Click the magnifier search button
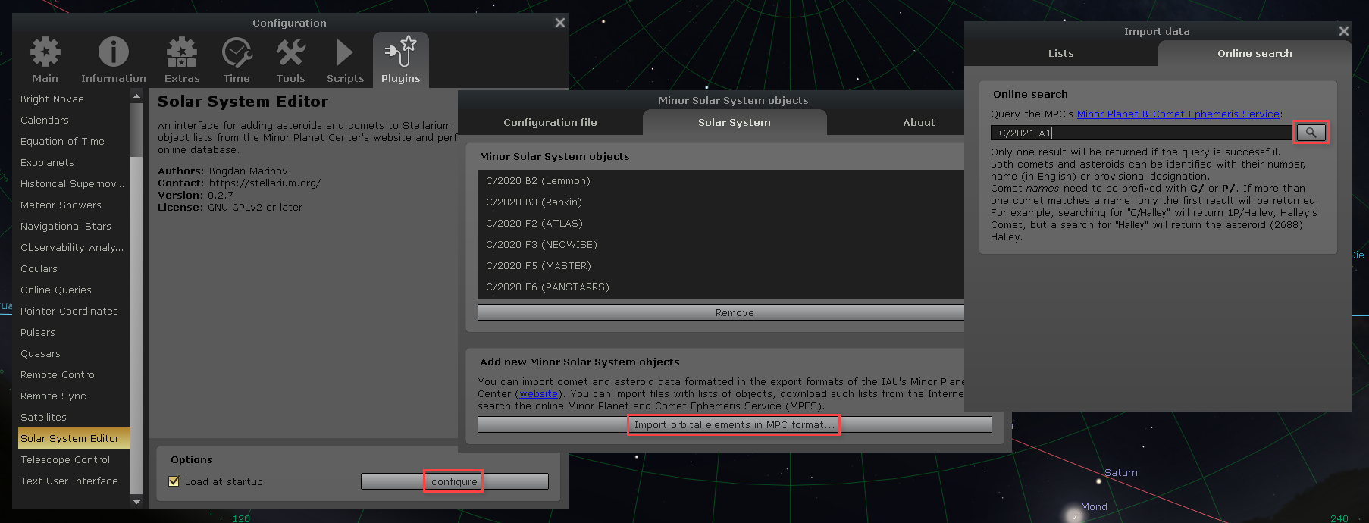The width and height of the screenshot is (1369, 523). pyautogui.click(x=1311, y=133)
